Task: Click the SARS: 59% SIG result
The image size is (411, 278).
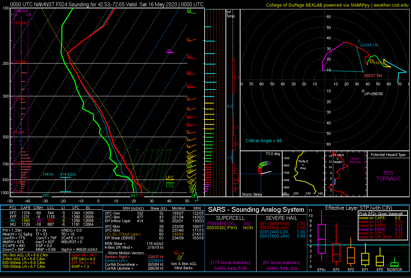Action: tap(282, 269)
